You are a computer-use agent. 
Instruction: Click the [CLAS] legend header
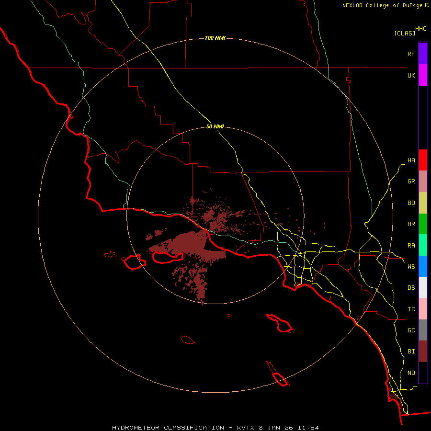coord(405,33)
